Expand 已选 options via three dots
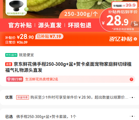 click(132, 116)
